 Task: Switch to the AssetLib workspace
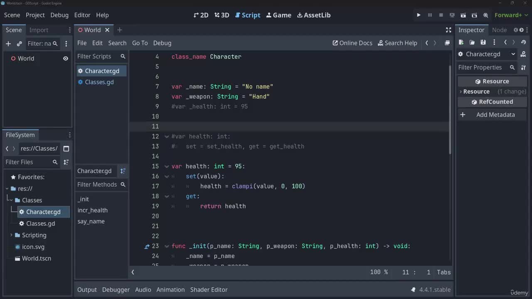pos(314,15)
